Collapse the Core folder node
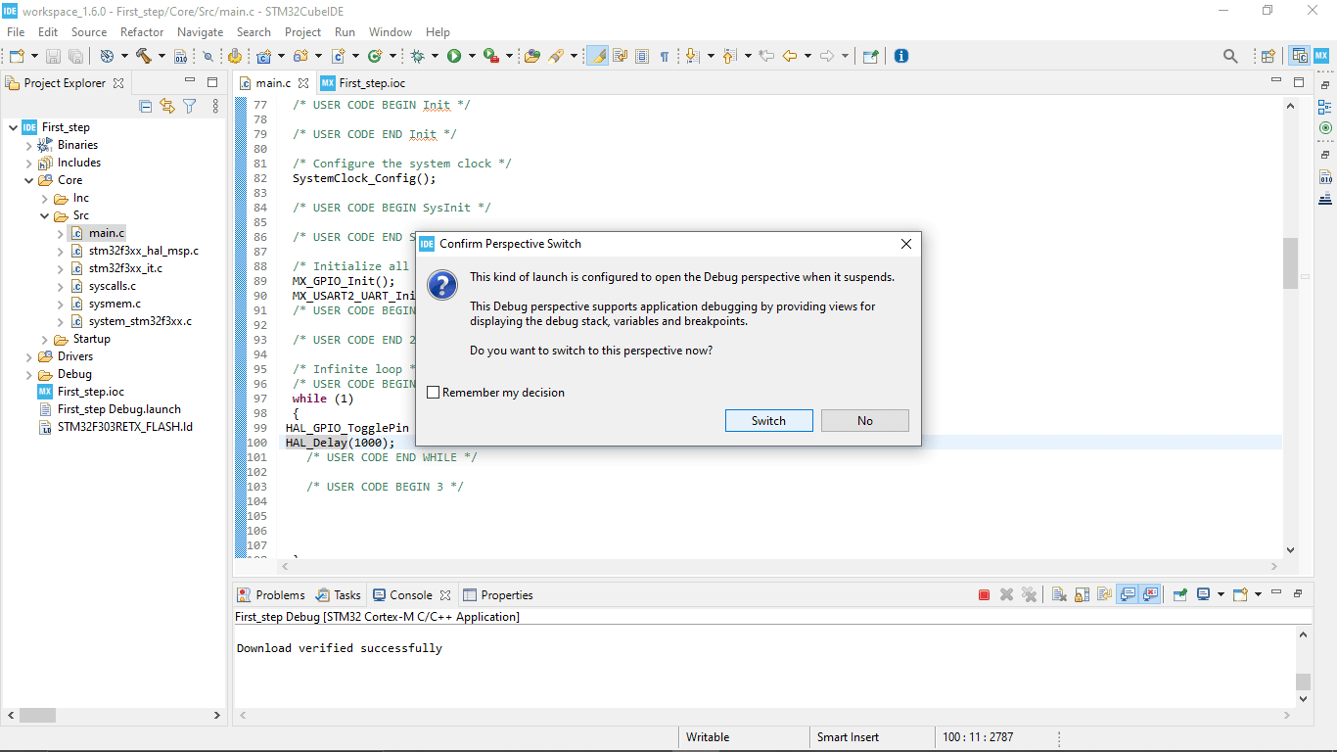Image resolution: width=1337 pixels, height=752 pixels. [29, 180]
